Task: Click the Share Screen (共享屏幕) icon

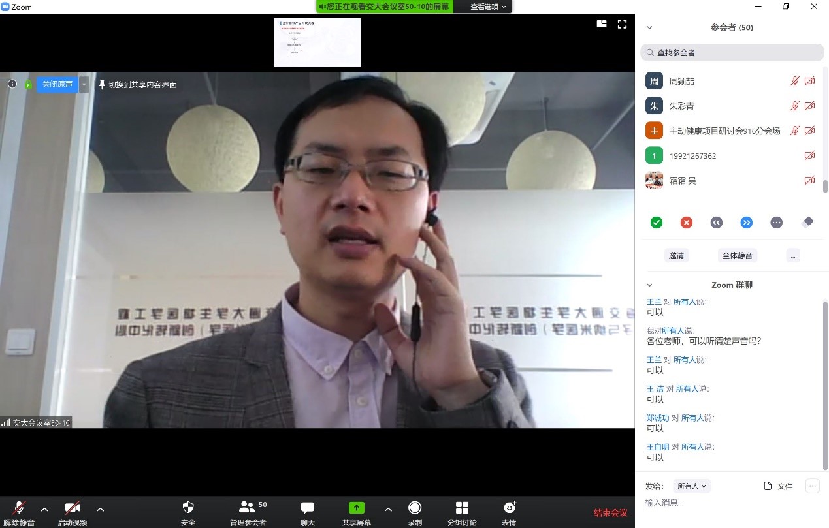Action: point(356,508)
